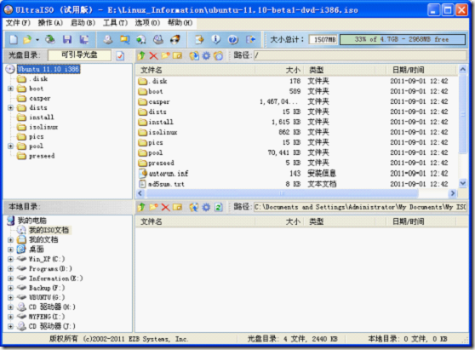Click the Set boot file icon next to 路径
Image resolution: width=475 pixels, height=350 pixels.
218,55
